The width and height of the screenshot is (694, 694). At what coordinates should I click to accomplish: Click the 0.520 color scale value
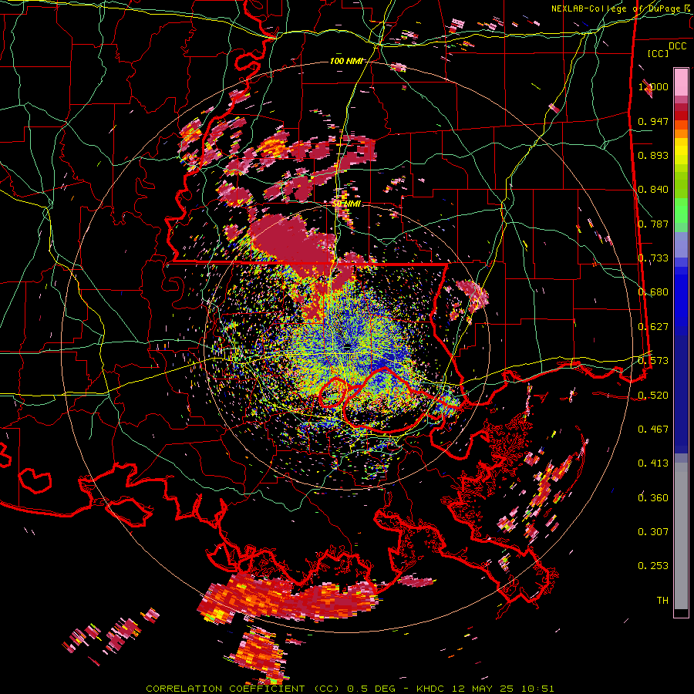pyautogui.click(x=653, y=396)
